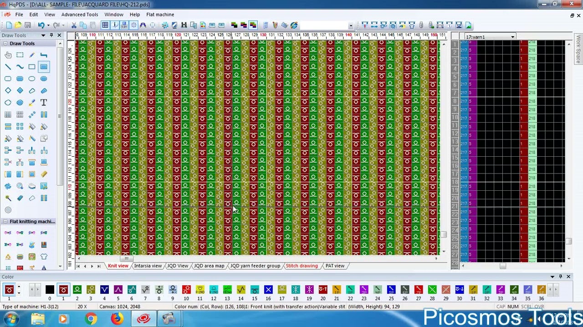Switch to the PAT view tab
Screen dimensions: 583x327
click(335, 266)
